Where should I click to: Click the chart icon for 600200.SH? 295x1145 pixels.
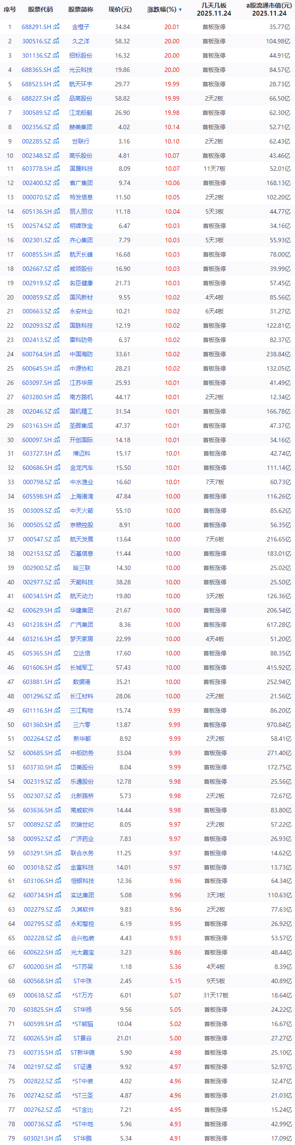pyautogui.click(x=58, y=967)
